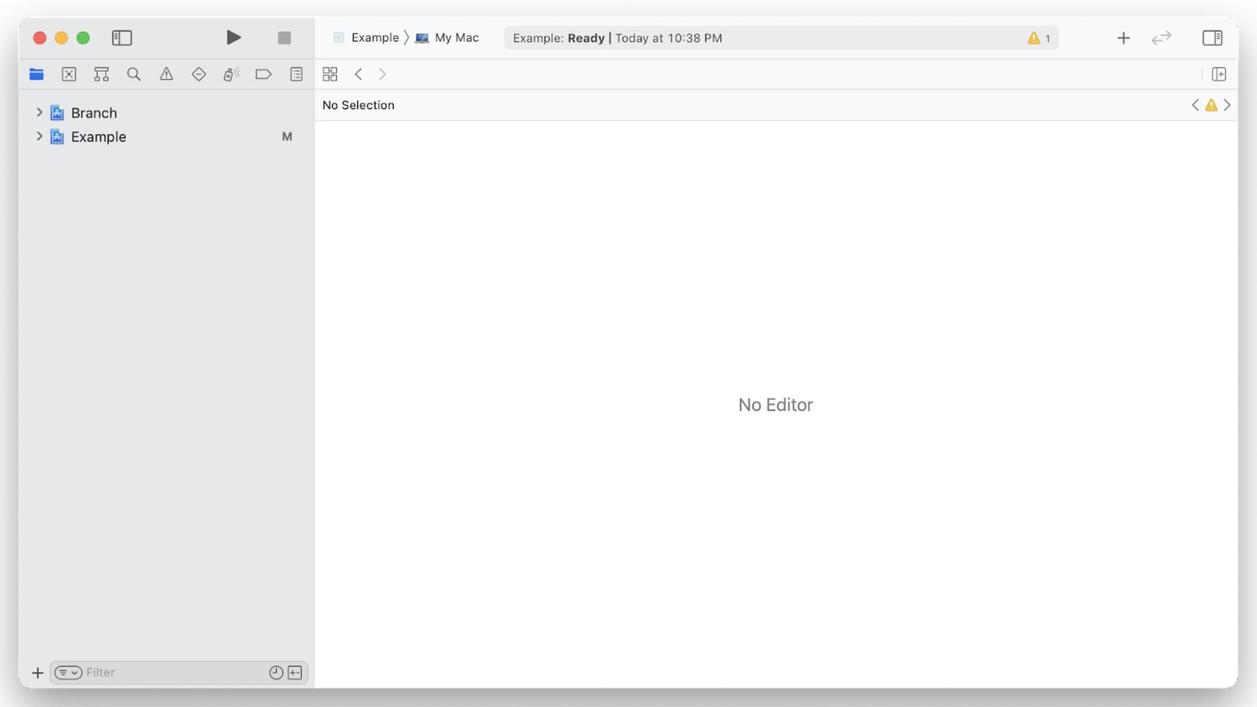The height and width of the screenshot is (707, 1257).
Task: Toggle the navigator sidebar visibility
Action: click(122, 38)
